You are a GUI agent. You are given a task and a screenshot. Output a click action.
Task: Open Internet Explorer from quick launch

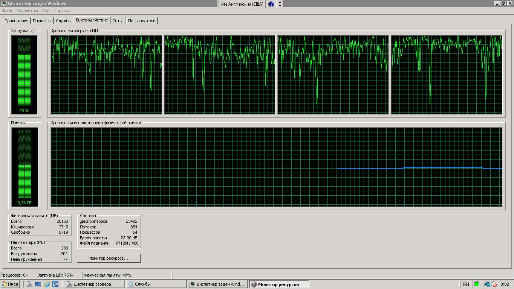pyautogui.click(x=47, y=284)
